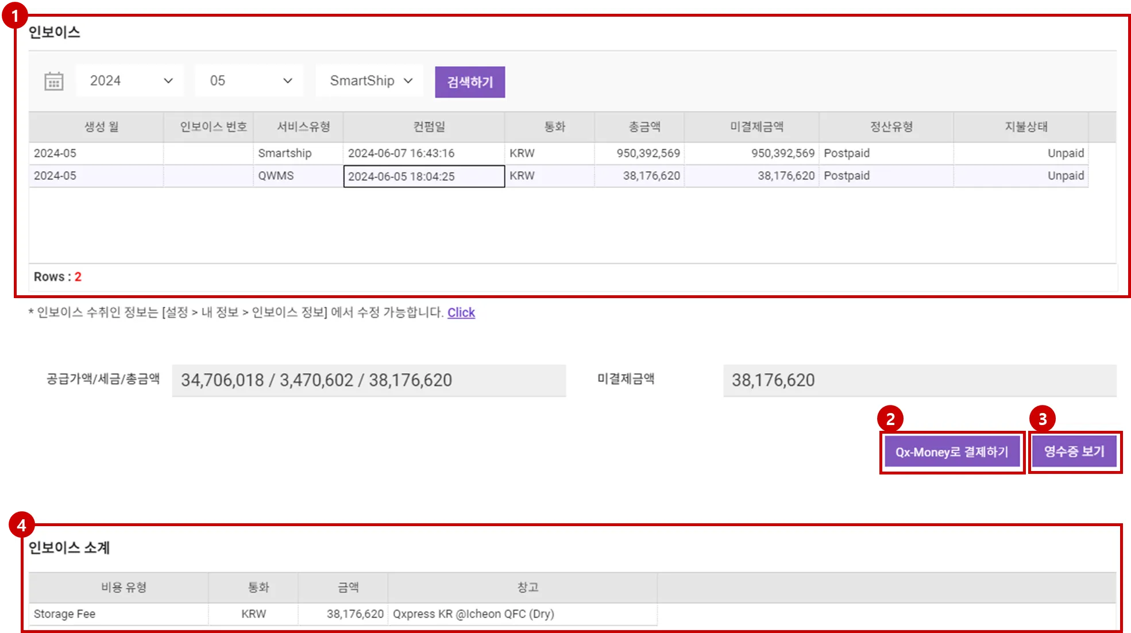
Task: Click the Qx-Money로 결제하기 button
Action: [951, 452]
